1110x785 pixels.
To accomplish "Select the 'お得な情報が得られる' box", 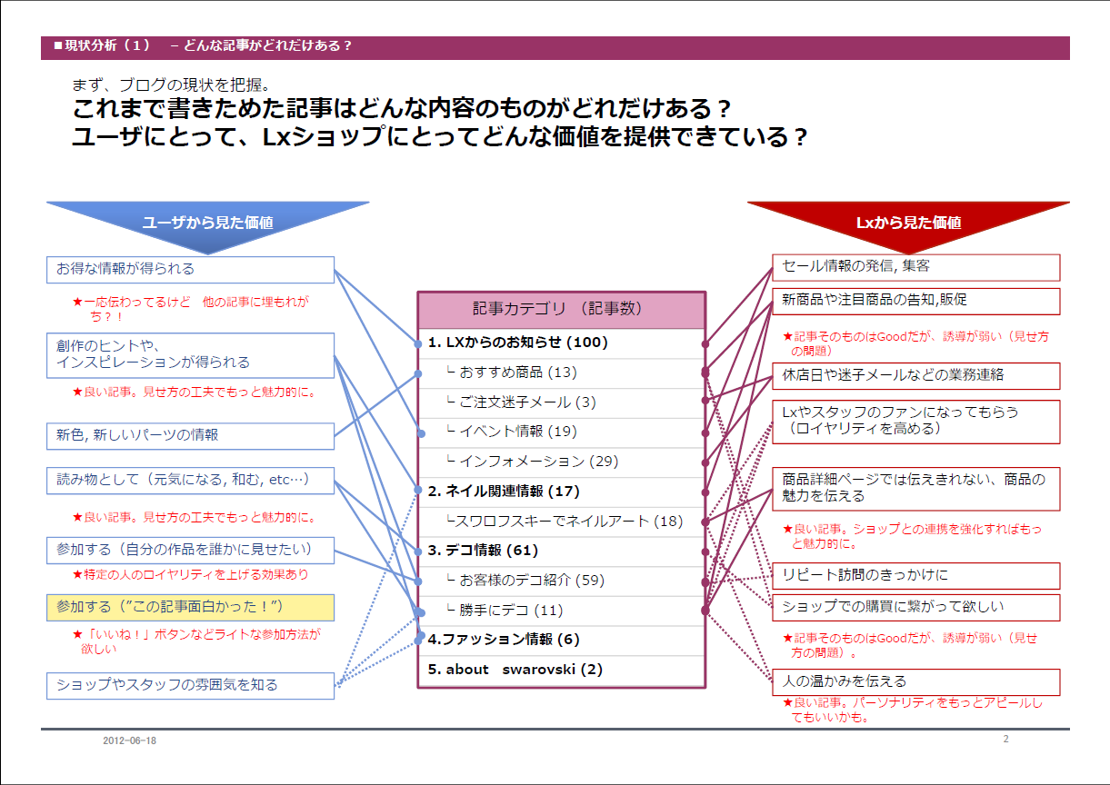I will [x=190, y=270].
